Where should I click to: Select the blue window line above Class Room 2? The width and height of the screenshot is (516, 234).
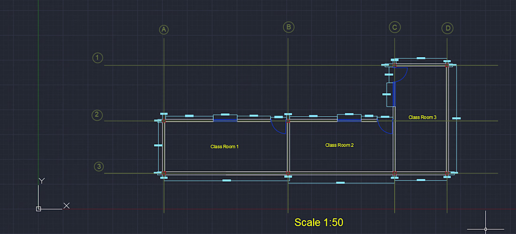[x=349, y=120]
